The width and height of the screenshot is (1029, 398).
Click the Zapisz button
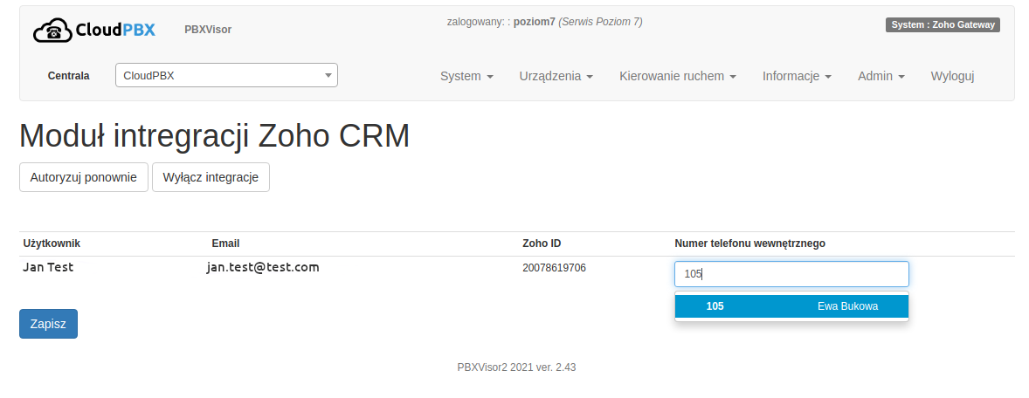click(49, 324)
